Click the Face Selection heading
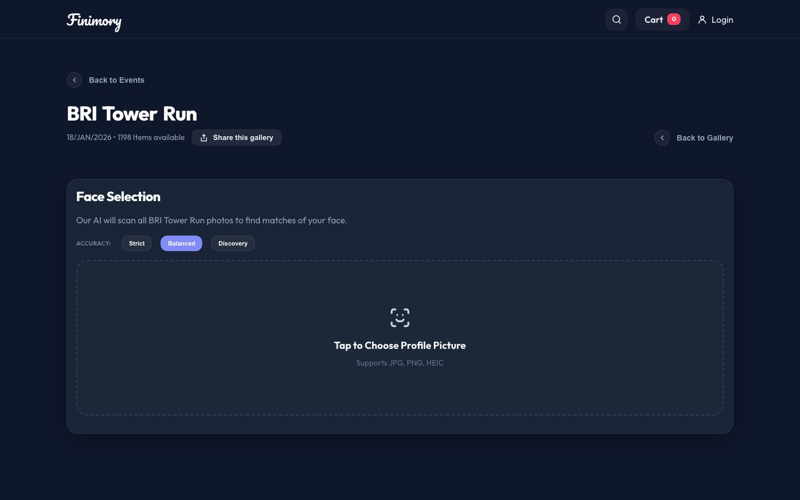The height and width of the screenshot is (500, 800). pos(118,197)
